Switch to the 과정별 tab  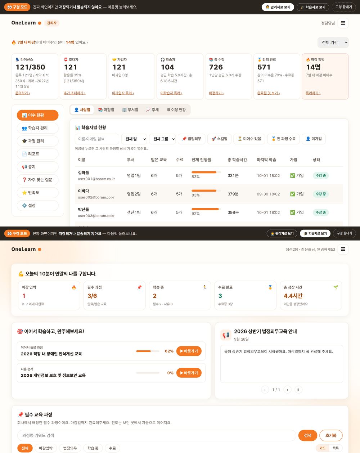pyautogui.click(x=106, y=110)
